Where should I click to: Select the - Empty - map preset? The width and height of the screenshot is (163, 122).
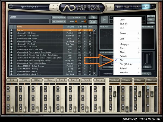click(127, 44)
